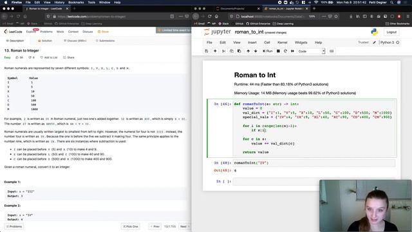Open Jupyter Insert menu
Image resolution: width=412 pixels, height=232 pixels.
click(x=252, y=43)
